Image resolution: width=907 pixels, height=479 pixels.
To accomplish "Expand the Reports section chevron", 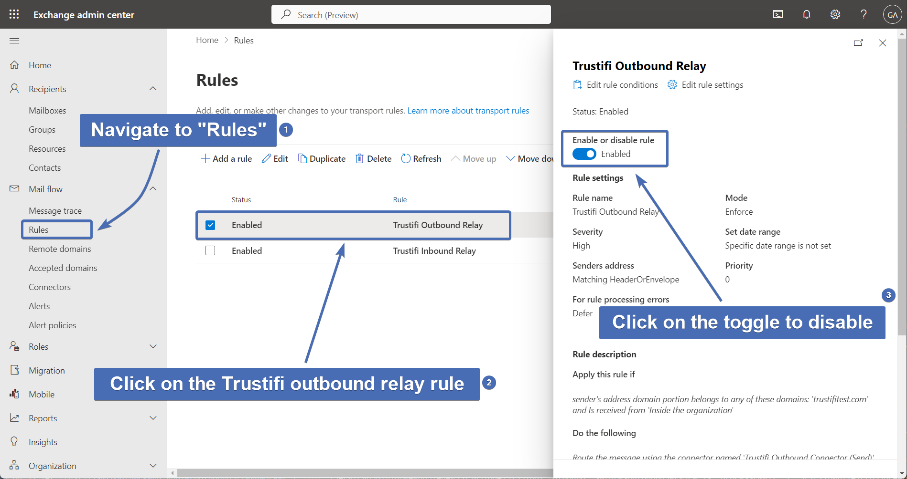I will 153,418.
